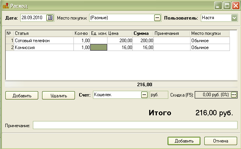Click the Сумма column header

[x=143, y=33]
